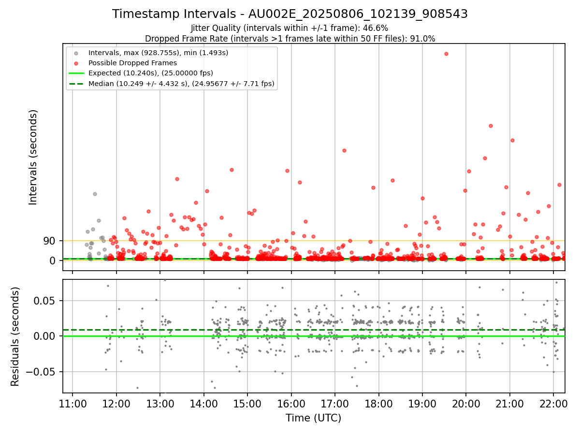Click the 'Dropped Frame Rate' 91.0% subtitle line
This screenshot has height=435, width=580.
tap(290, 39)
